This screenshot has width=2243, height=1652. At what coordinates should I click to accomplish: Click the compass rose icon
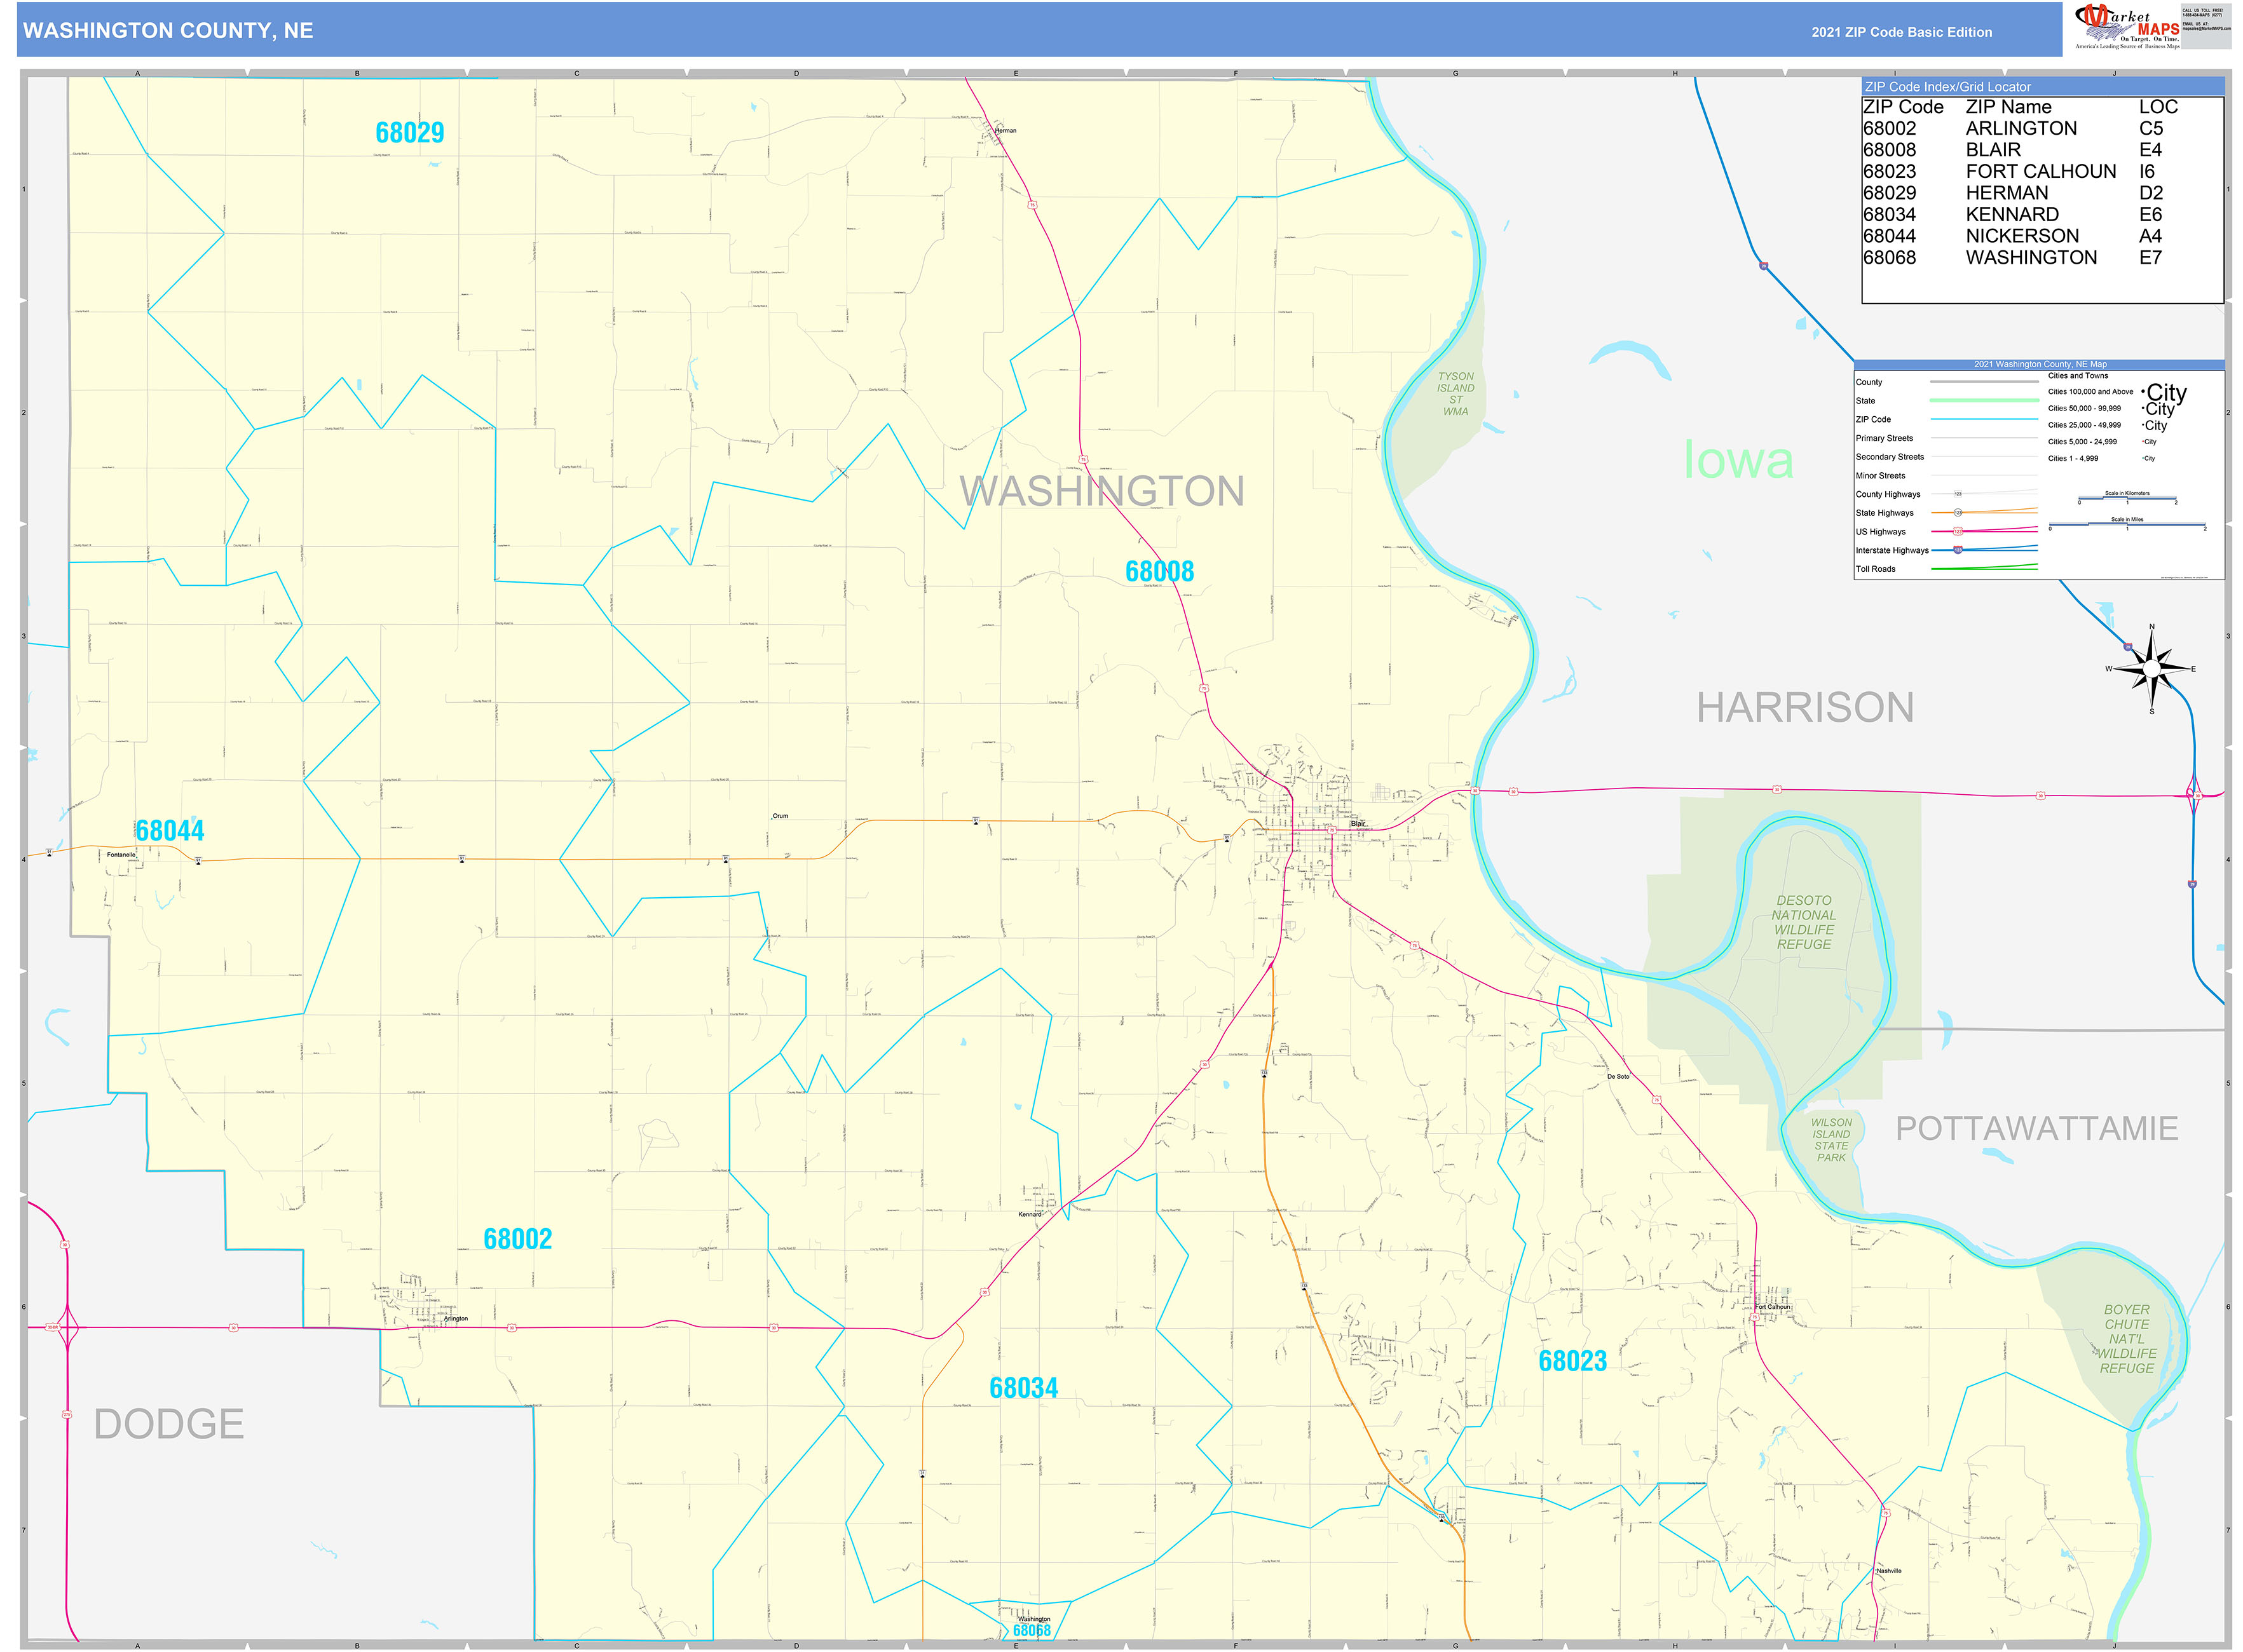[x=2151, y=668]
